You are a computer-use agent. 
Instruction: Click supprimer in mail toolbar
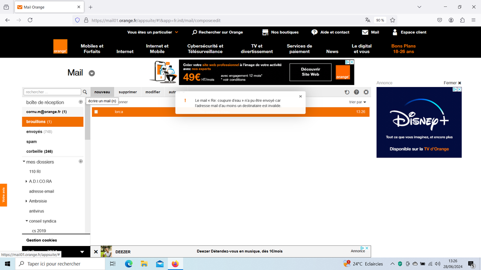128,92
